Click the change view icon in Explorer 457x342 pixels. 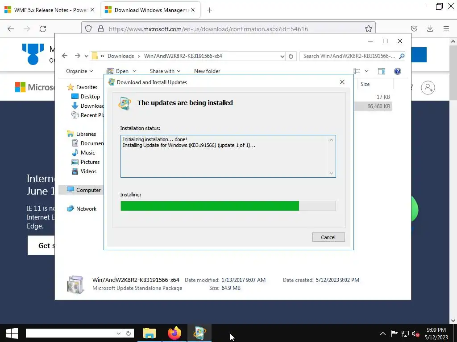point(357,71)
